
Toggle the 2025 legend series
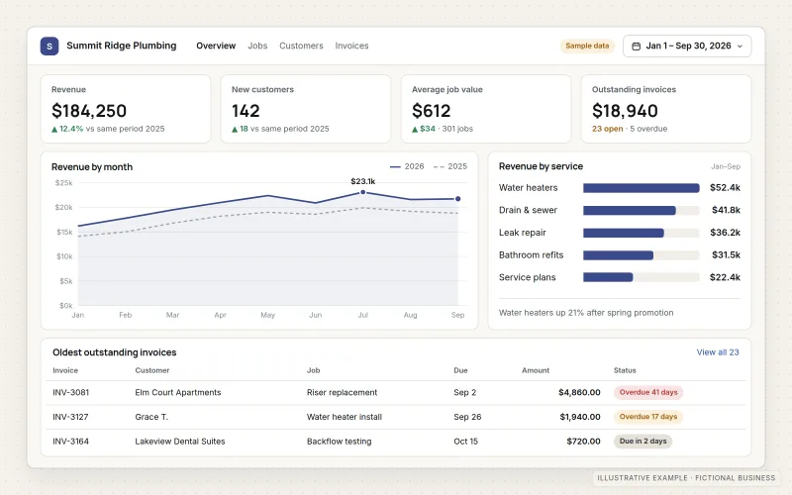pos(450,166)
